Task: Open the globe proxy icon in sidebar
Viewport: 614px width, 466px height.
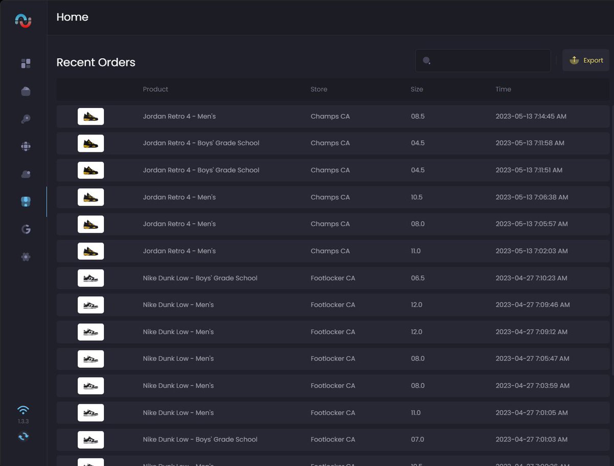Action: click(x=26, y=146)
